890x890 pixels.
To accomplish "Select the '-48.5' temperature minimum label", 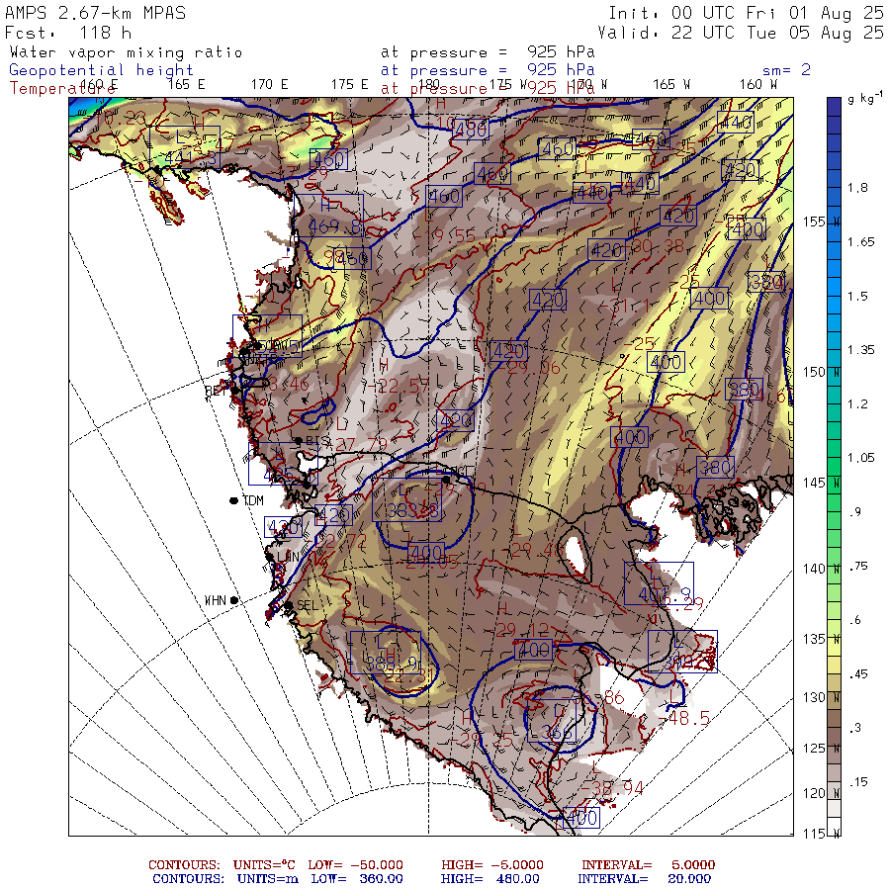I will tap(685, 718).
